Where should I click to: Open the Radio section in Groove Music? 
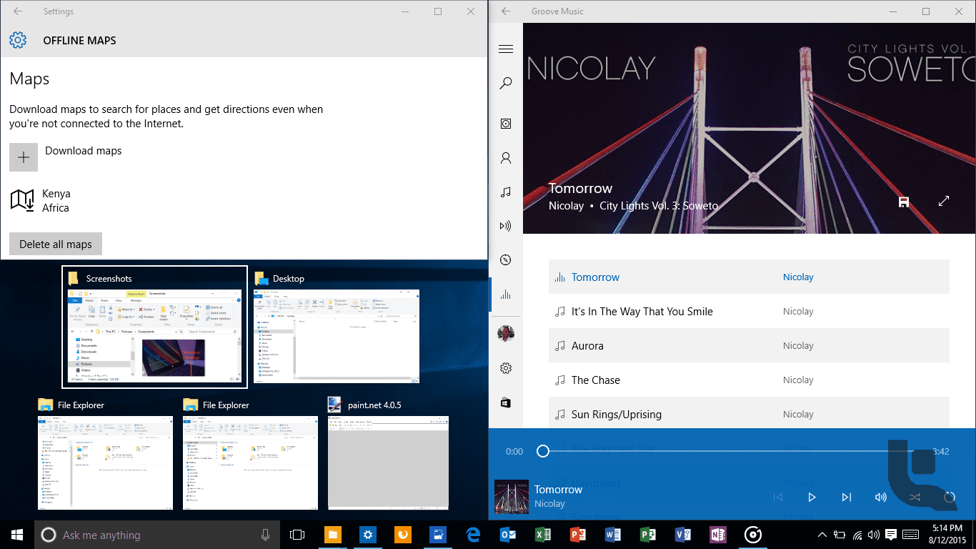[506, 225]
